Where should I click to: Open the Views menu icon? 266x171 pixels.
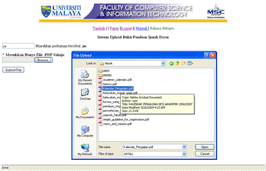click(189, 63)
